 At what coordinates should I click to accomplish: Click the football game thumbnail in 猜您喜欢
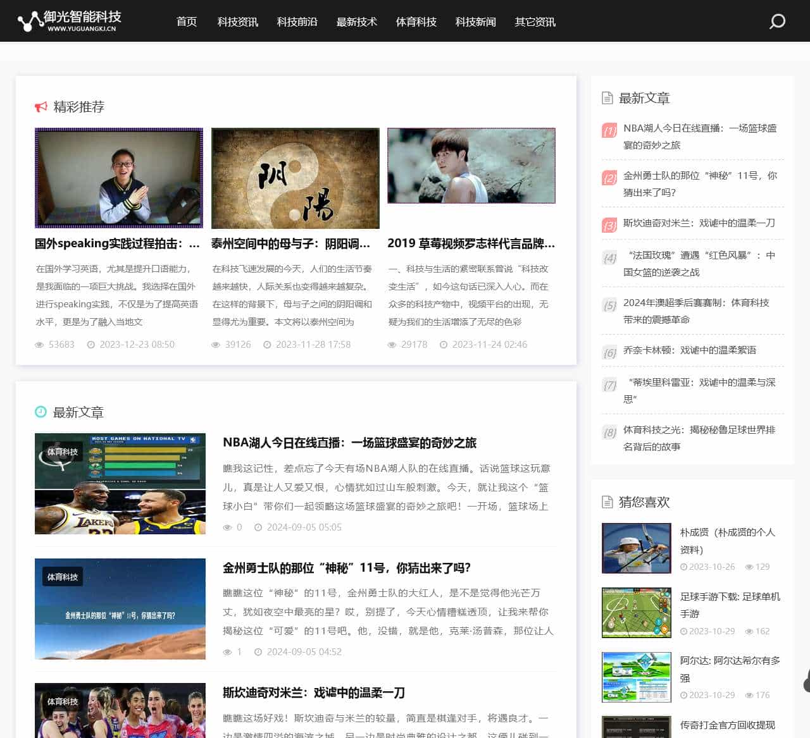[637, 613]
